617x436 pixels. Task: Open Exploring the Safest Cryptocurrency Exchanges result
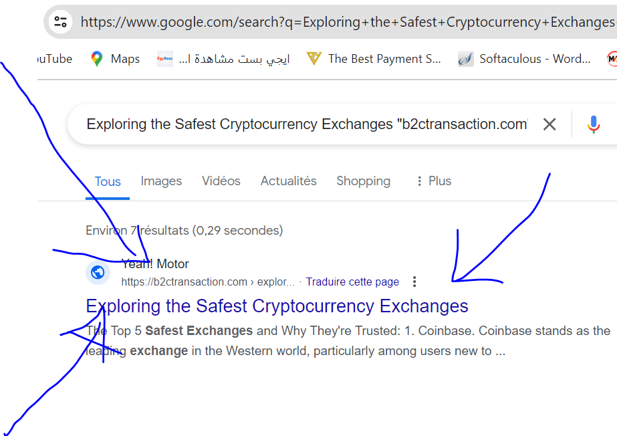(x=277, y=306)
